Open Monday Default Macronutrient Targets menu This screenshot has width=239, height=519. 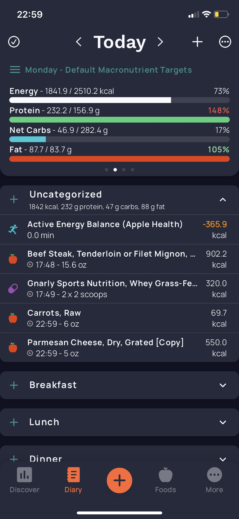[x=101, y=70]
